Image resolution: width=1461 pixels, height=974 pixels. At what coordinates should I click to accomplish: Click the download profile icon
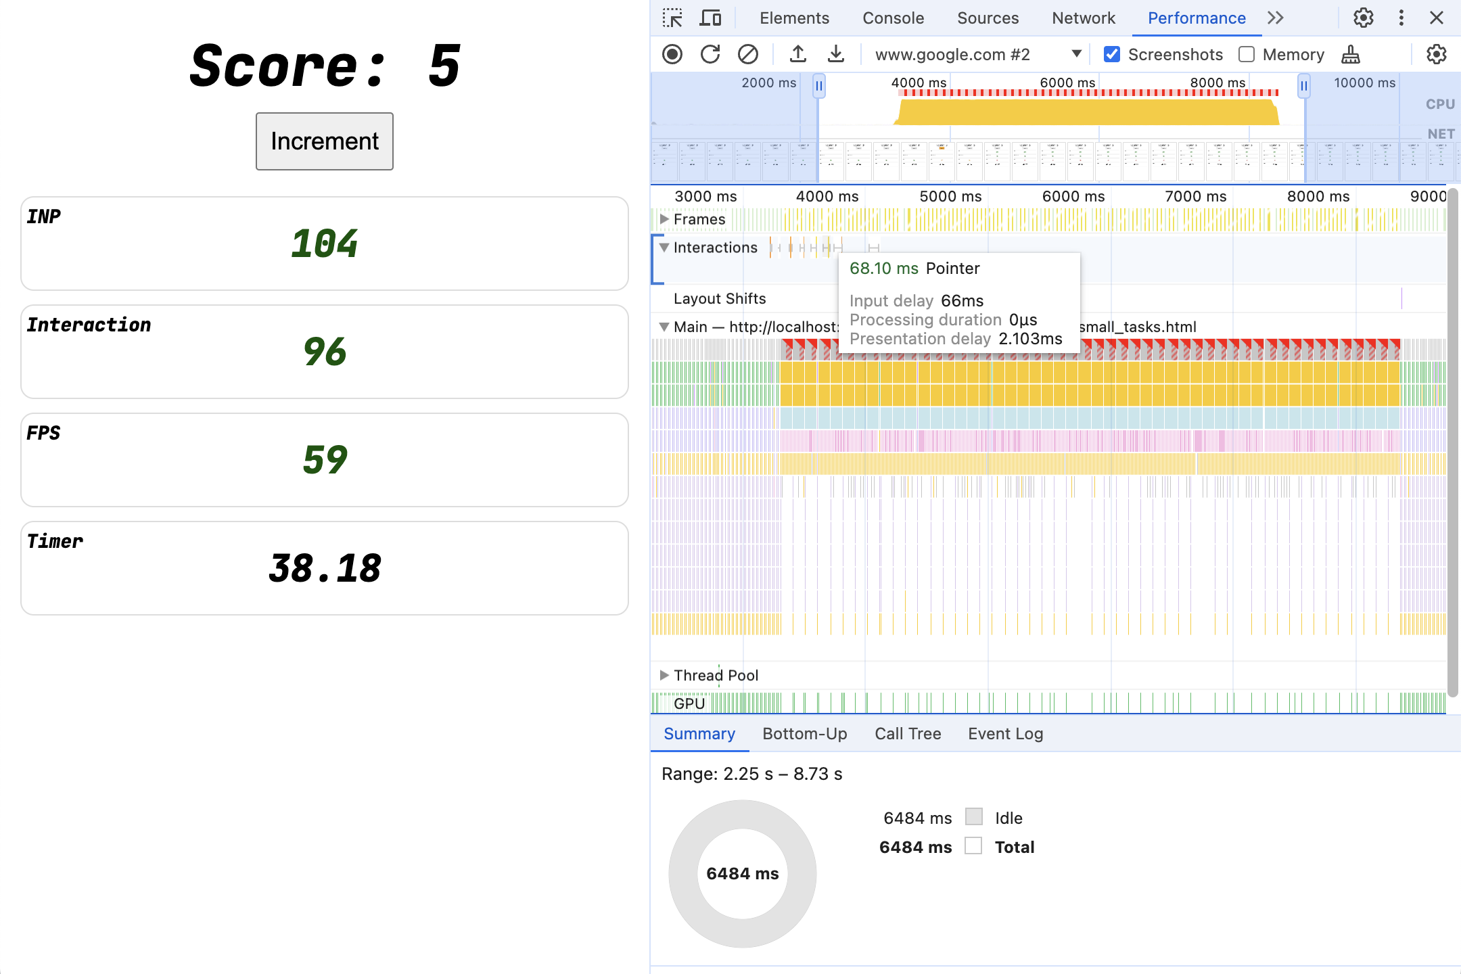point(835,53)
